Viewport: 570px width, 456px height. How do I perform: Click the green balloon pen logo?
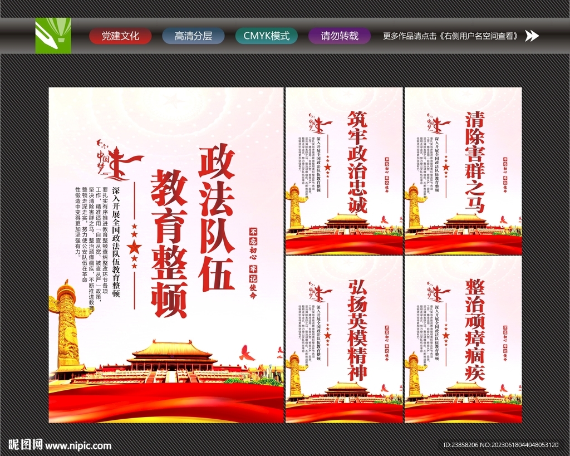point(53,36)
